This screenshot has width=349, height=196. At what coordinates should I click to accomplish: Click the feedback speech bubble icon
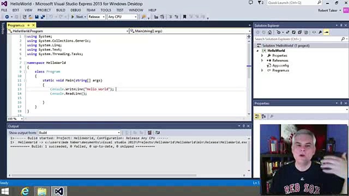251,3
